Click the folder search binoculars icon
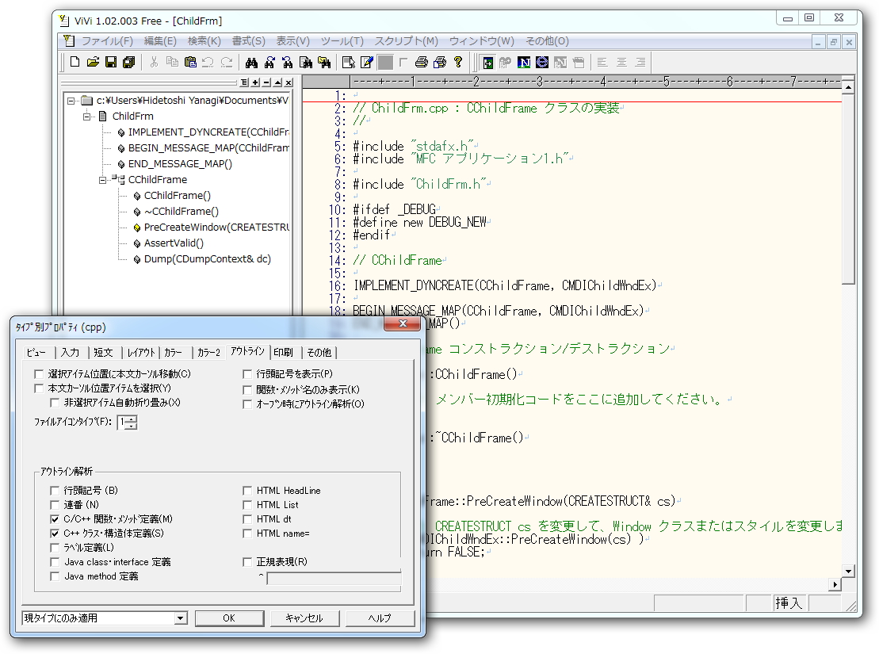Screen dimensions: 879x654 coord(324,63)
